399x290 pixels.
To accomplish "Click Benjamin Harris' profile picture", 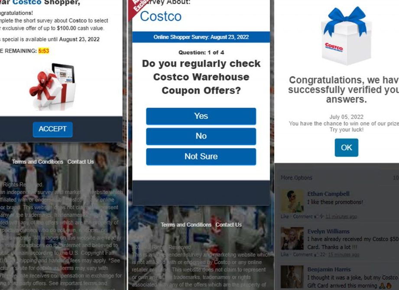I will click(292, 277).
